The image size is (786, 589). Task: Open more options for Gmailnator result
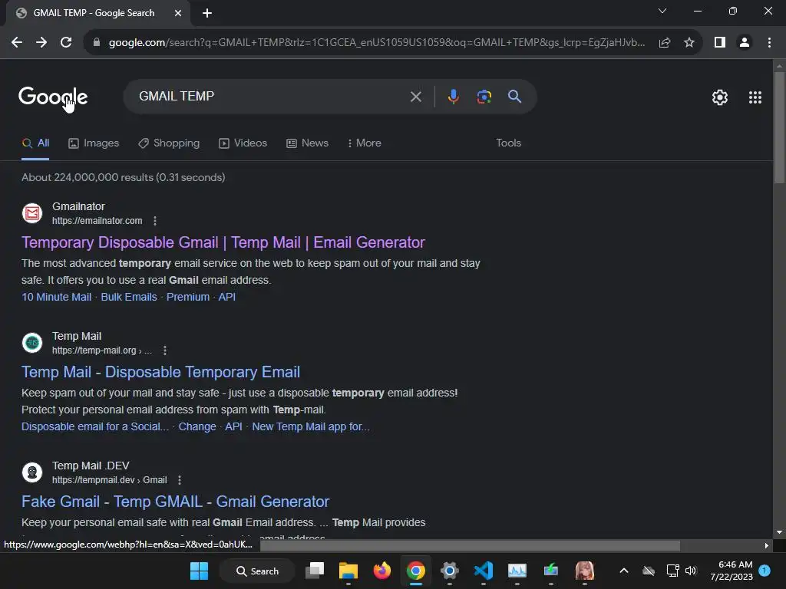tap(155, 221)
